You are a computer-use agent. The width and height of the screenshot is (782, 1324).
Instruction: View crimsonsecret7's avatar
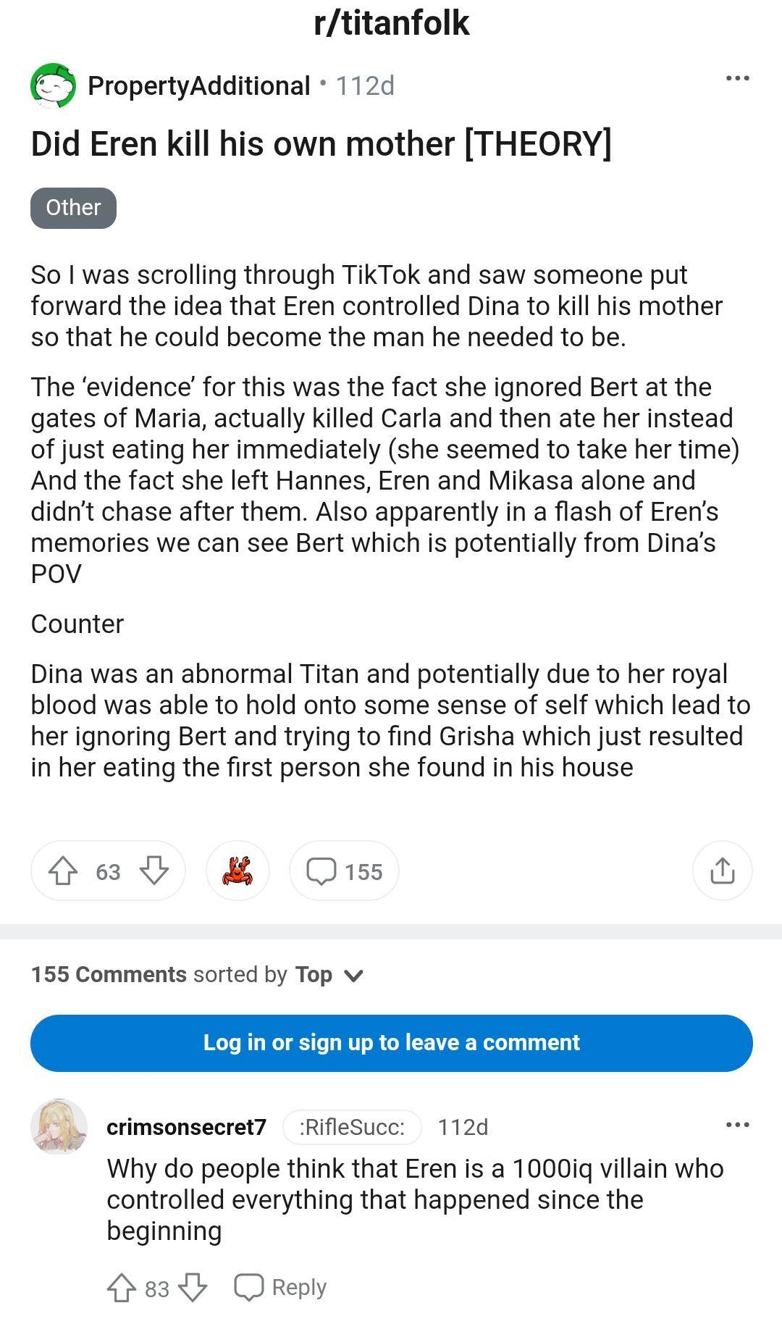point(59,1127)
